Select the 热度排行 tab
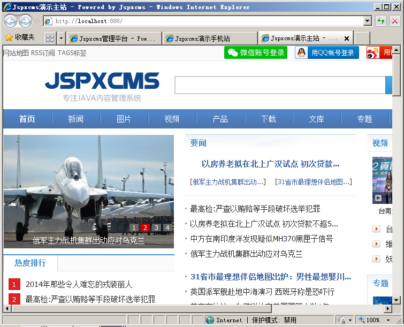Screen dimensions: 404x327 click(x=30, y=263)
